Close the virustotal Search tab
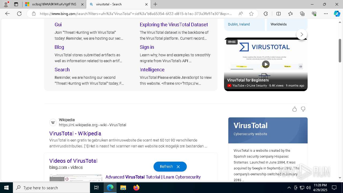343x193 pixels. [146, 4]
